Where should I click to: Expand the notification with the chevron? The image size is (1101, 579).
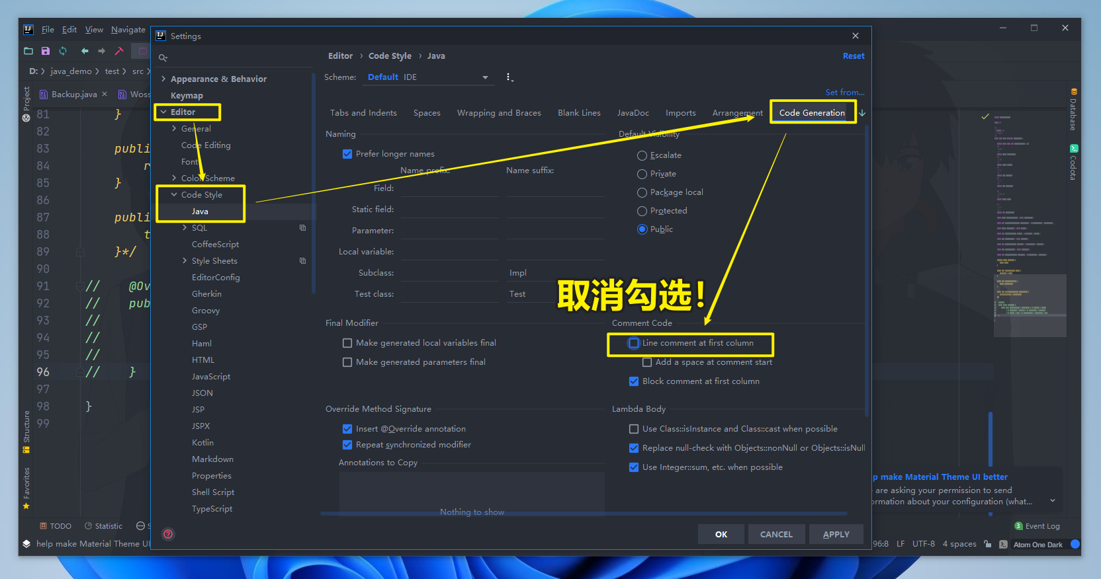[x=1052, y=501]
